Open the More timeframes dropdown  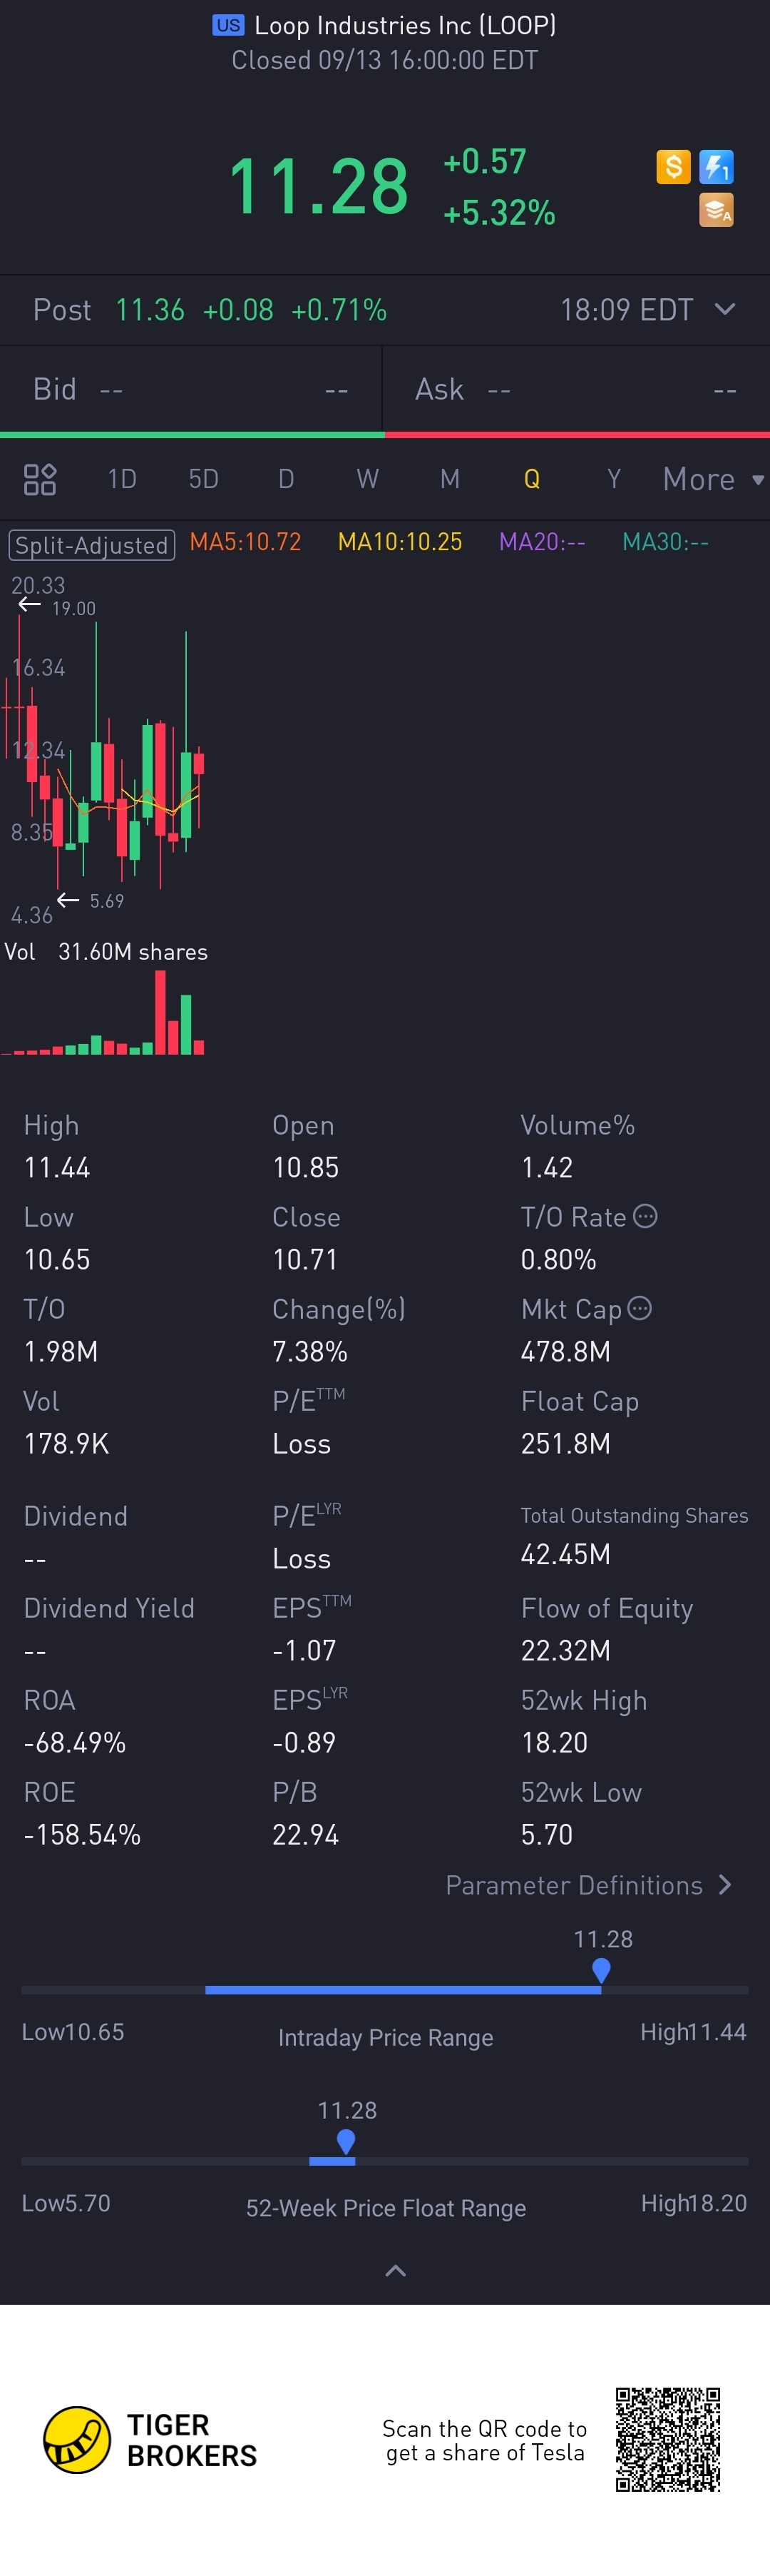tap(712, 479)
